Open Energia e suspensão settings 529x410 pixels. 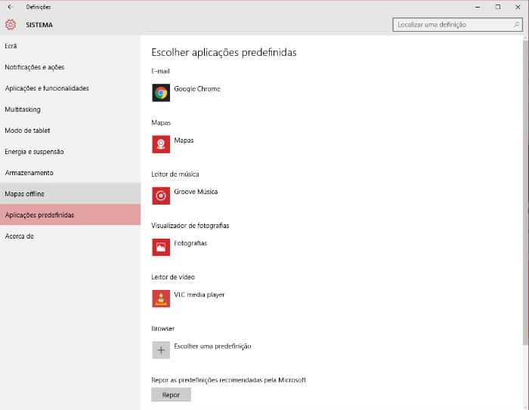tap(70, 152)
